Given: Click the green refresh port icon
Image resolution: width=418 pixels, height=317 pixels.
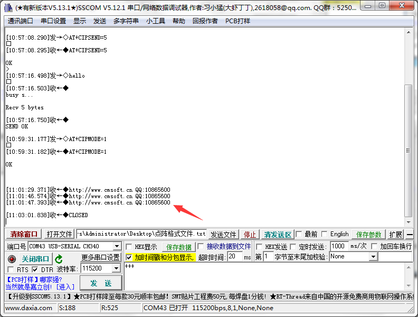Looking at the screenshot, I should tap(59, 259).
